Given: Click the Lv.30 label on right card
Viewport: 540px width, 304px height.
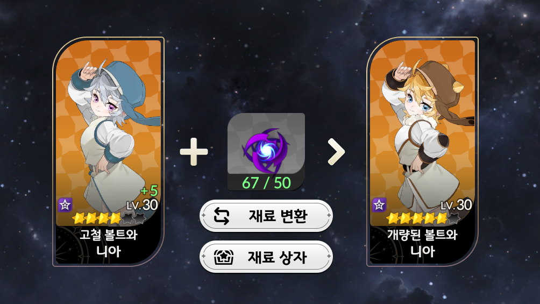Looking at the screenshot, I should click(x=456, y=205).
